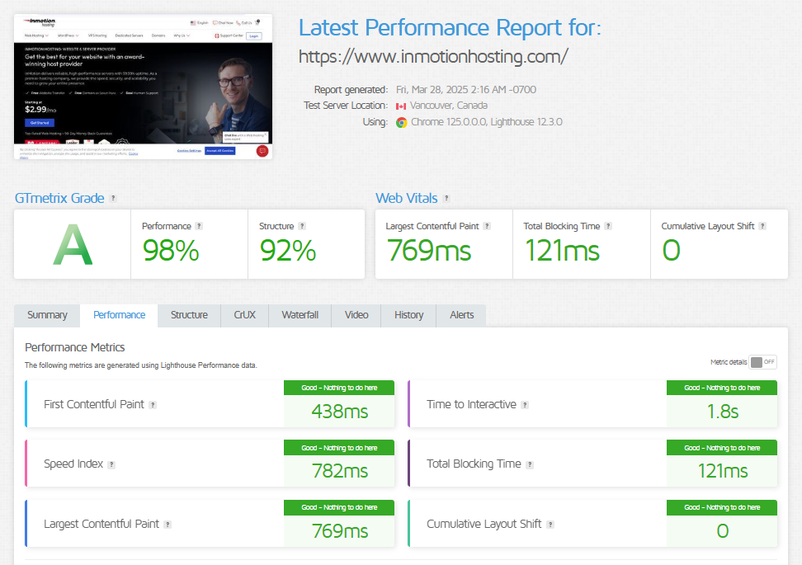Click the 92% Structure score
Screen dimensions: 802x565
[288, 251]
